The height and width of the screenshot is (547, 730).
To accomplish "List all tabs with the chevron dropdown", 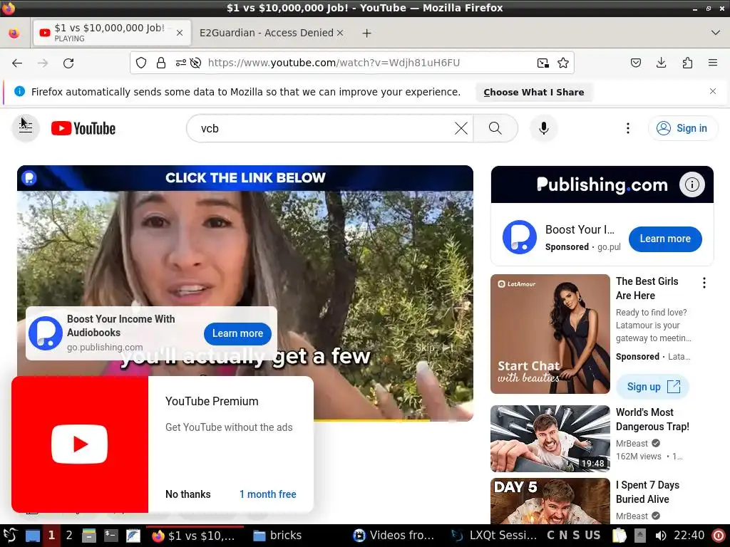I will tap(716, 33).
